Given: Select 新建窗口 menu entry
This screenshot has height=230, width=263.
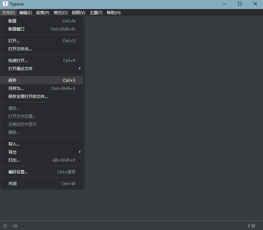Looking at the screenshot, I should coord(42,29).
